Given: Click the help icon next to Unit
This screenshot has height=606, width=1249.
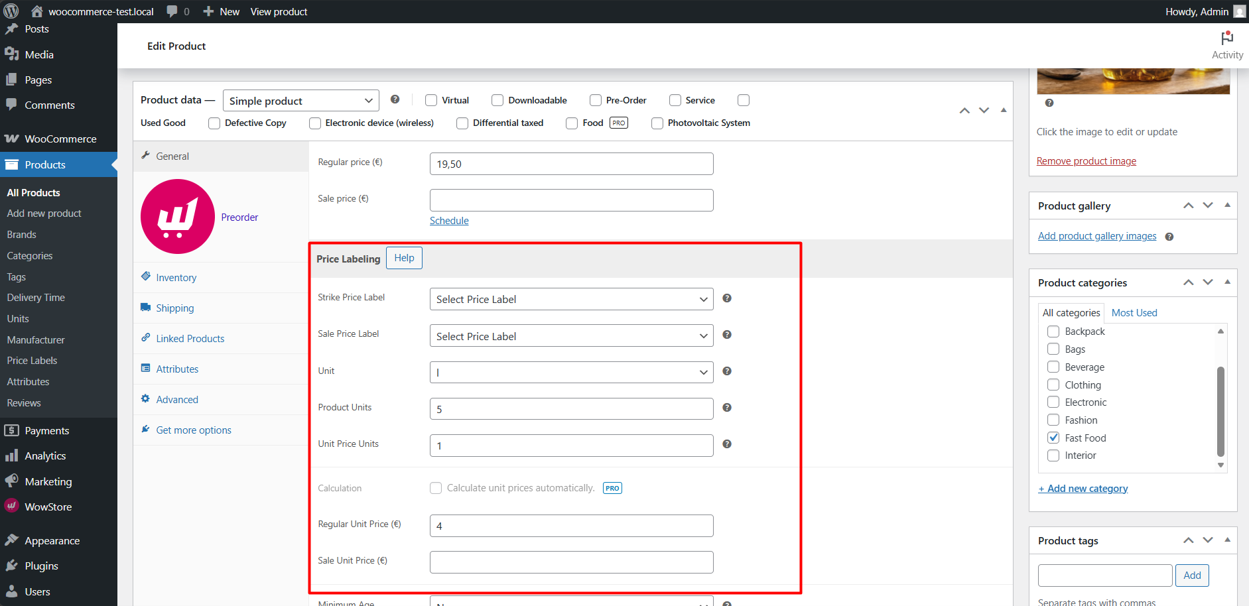Looking at the screenshot, I should click(726, 371).
